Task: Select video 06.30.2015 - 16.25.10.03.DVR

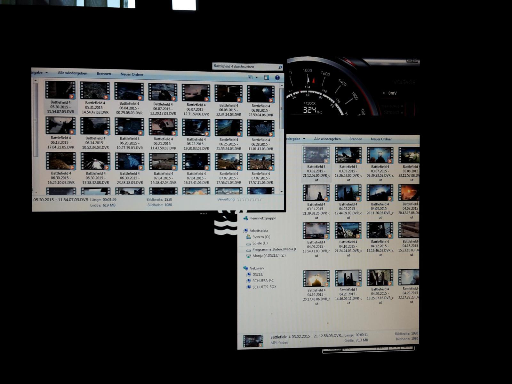Action: click(x=61, y=168)
